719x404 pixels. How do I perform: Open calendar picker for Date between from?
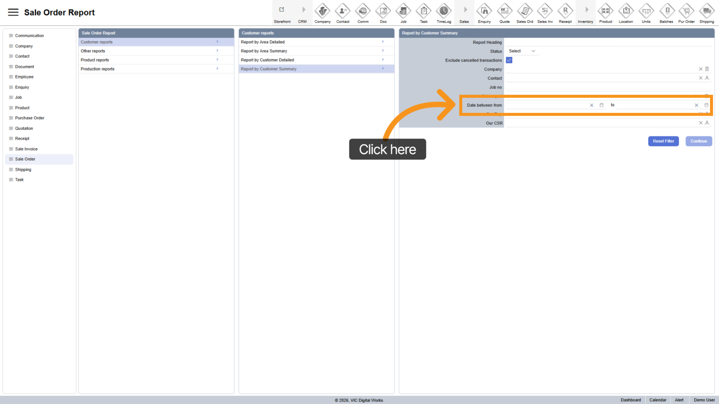point(601,105)
